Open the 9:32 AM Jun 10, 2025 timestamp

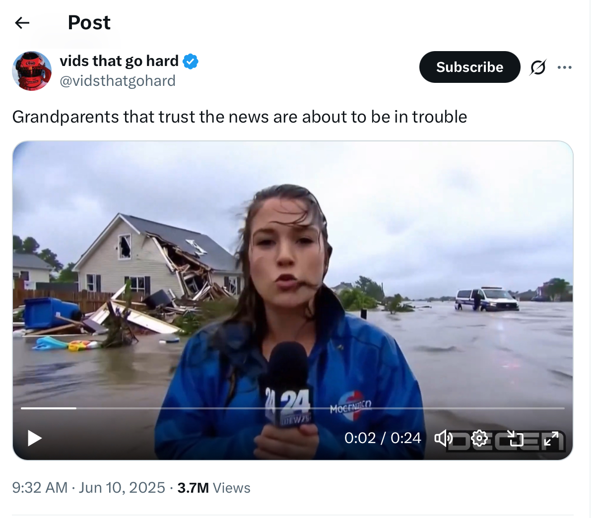(88, 488)
